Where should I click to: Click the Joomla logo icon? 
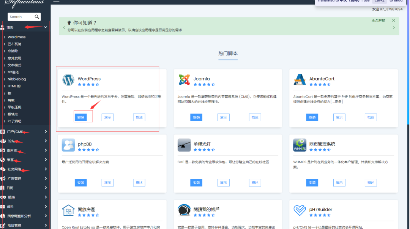click(184, 80)
